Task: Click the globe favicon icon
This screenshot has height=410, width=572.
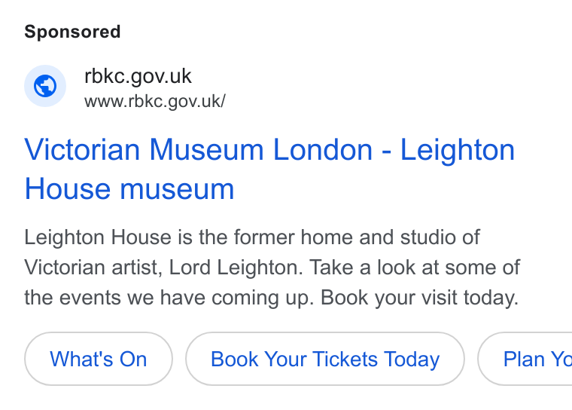Action: (45, 86)
